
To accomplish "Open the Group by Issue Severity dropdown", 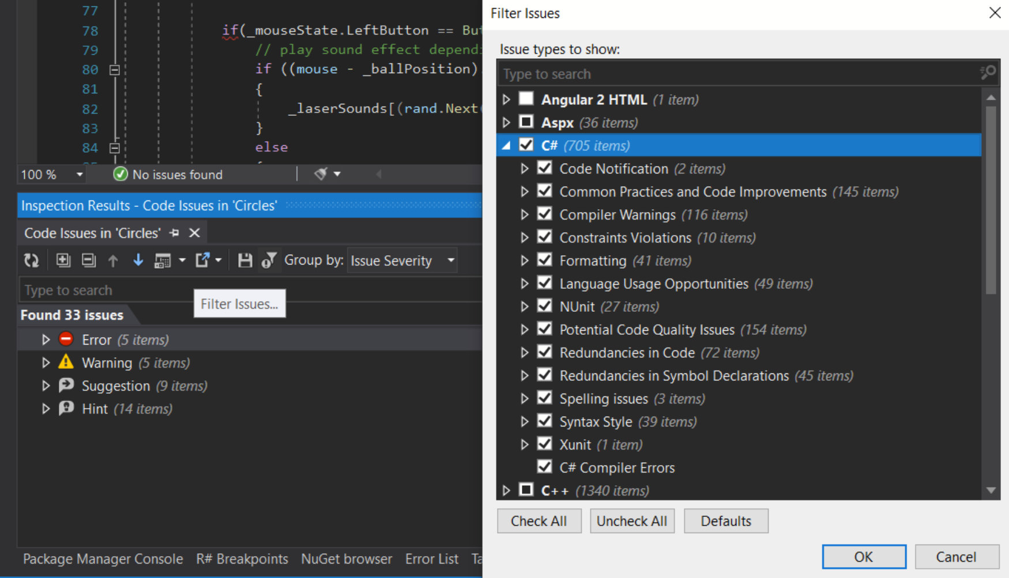I will 402,260.
